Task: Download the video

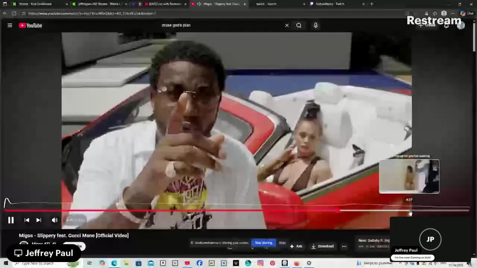Action: pos(322,246)
